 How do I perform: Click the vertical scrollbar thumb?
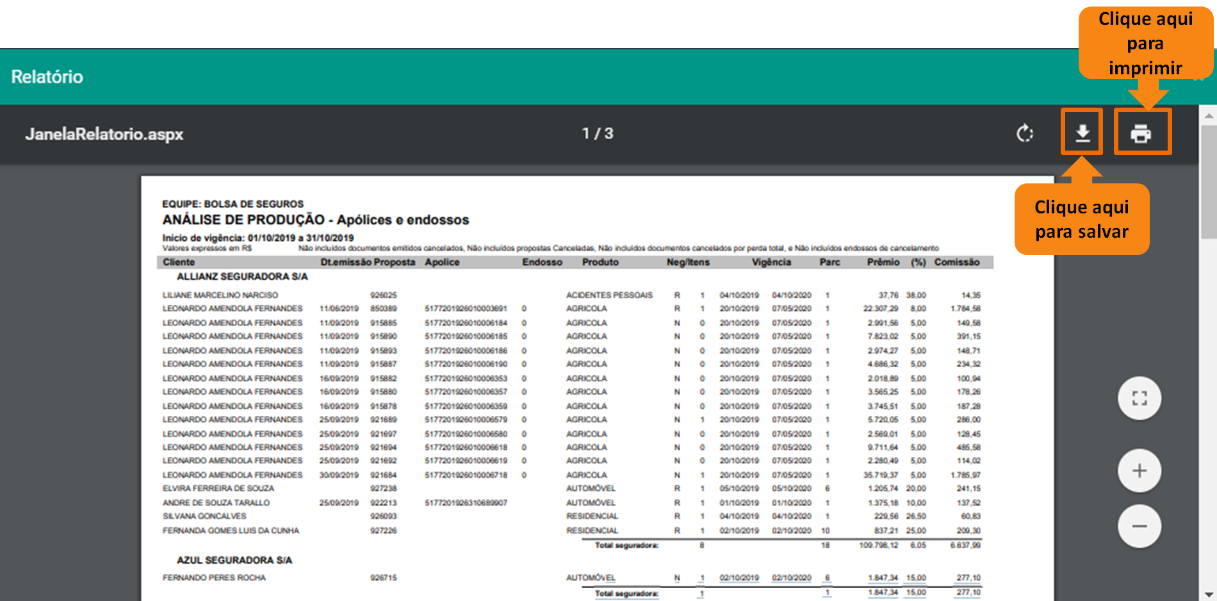coord(1209,182)
